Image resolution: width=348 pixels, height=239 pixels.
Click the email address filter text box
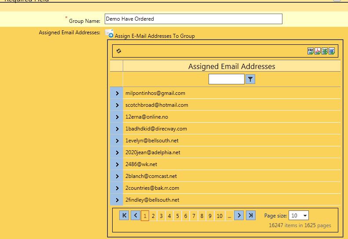tap(227, 79)
